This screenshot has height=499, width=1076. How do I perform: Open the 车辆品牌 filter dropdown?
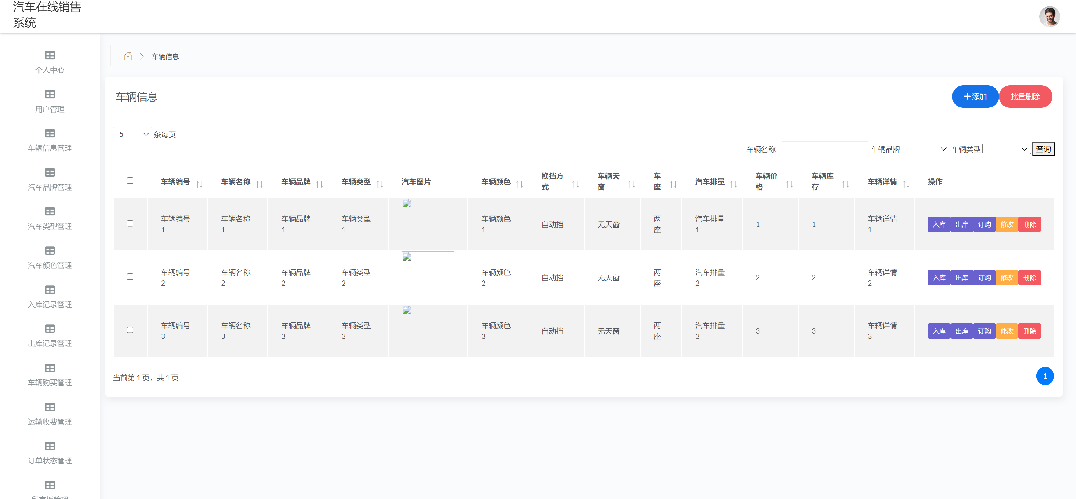click(925, 149)
